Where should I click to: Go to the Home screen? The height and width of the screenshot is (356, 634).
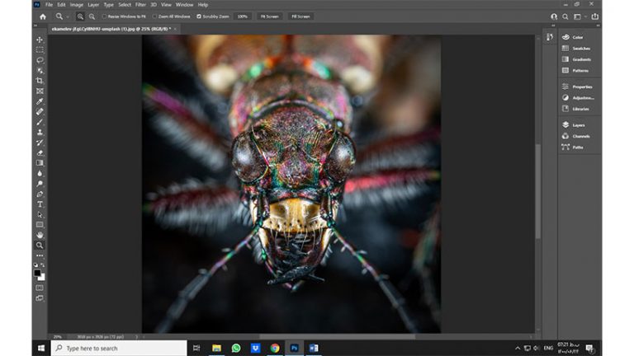[x=43, y=16]
